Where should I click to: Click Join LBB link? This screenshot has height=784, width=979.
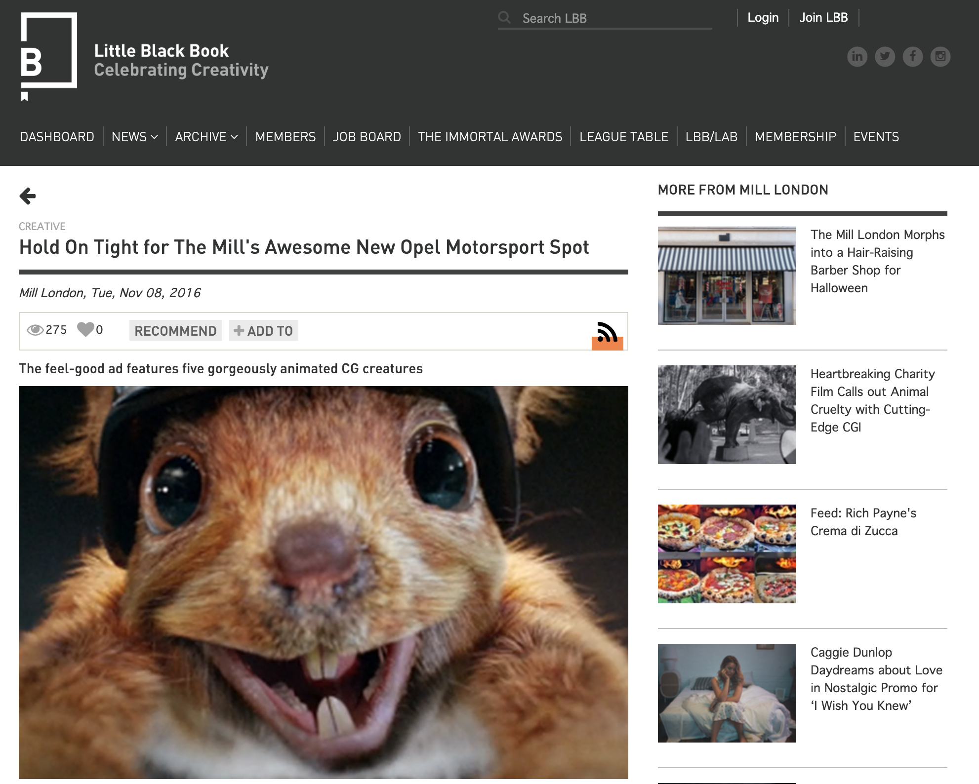coord(823,17)
